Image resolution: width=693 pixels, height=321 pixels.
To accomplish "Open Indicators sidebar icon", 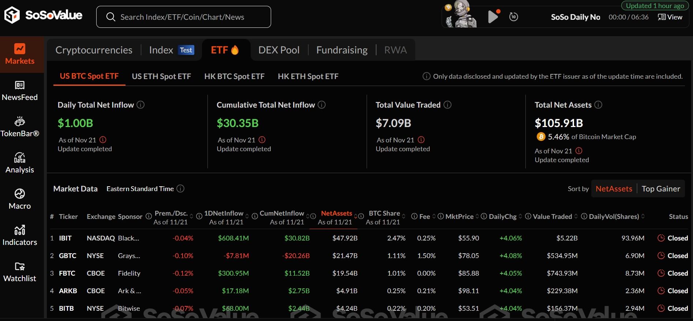I will pyautogui.click(x=20, y=230).
